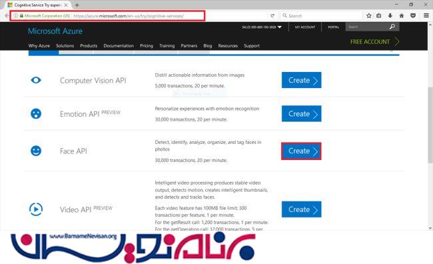Open the Documentation menu item

pyautogui.click(x=119, y=45)
